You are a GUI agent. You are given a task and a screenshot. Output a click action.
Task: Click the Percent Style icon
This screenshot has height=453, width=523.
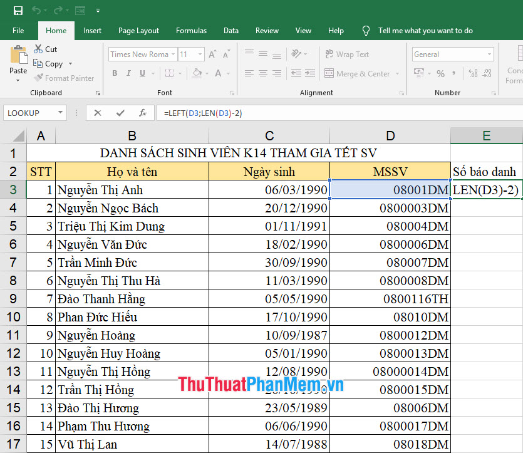[x=440, y=73]
